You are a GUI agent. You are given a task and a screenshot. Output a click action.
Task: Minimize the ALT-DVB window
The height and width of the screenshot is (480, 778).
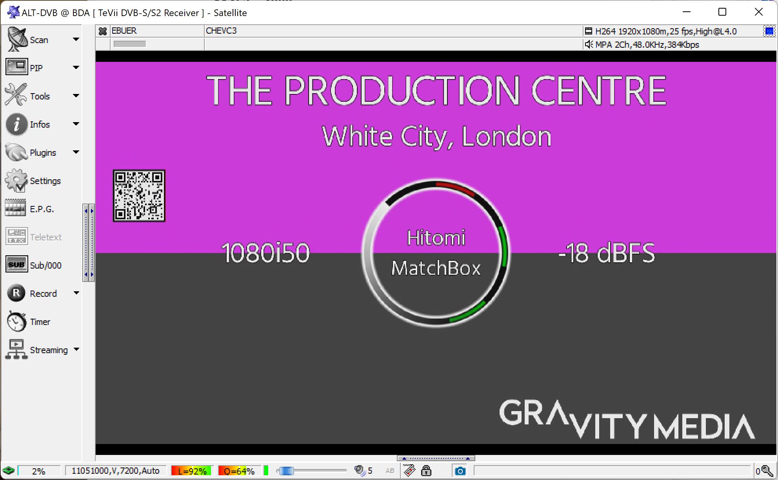(x=687, y=12)
